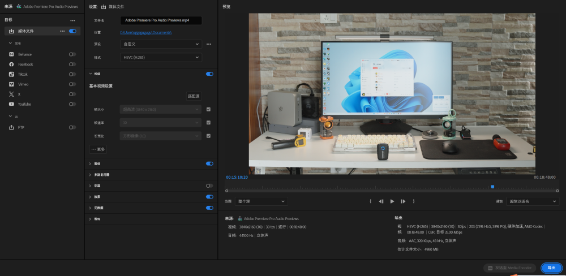The height and width of the screenshot is (276, 566).
Task: Click the Tiktok icon in destinations
Action: click(x=11, y=74)
